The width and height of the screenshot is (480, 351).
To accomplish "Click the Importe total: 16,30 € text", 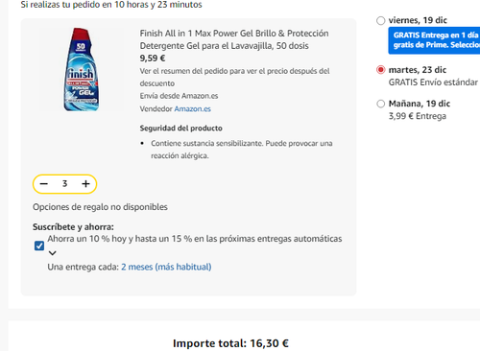I will (x=230, y=343).
